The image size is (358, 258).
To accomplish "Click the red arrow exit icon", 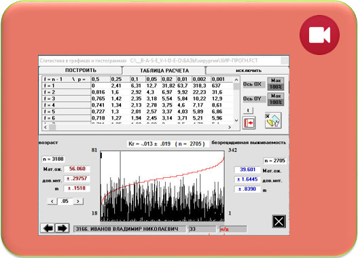I will (x=249, y=123).
